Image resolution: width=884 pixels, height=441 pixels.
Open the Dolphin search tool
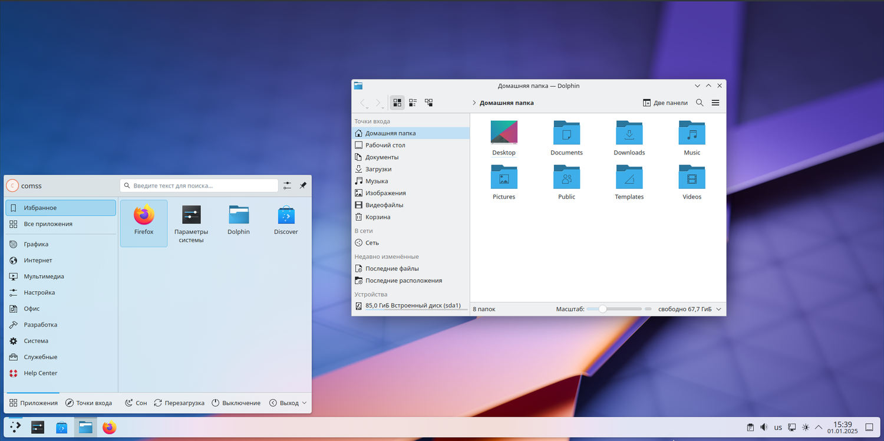700,103
